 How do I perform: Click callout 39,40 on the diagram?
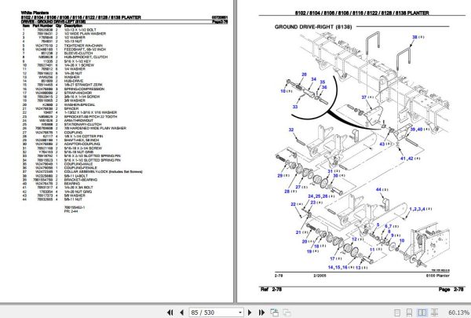tap(416, 130)
